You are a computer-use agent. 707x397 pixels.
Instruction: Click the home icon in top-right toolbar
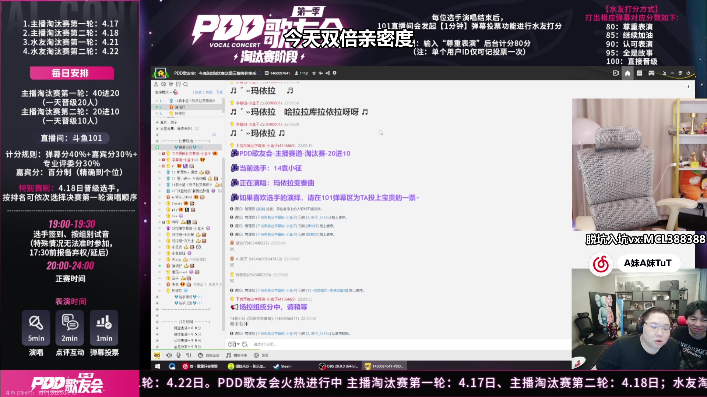pyautogui.click(x=627, y=73)
